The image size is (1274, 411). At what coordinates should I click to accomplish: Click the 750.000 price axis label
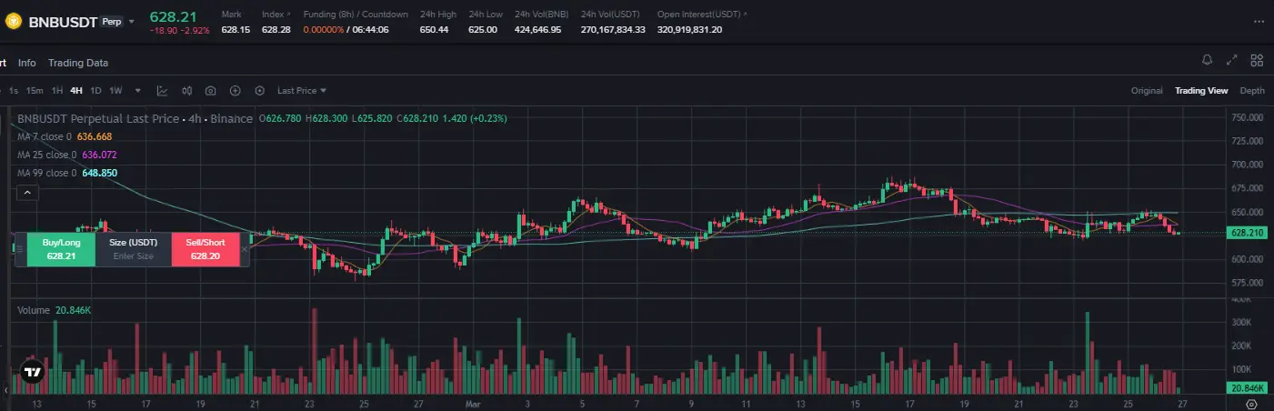[1249, 117]
